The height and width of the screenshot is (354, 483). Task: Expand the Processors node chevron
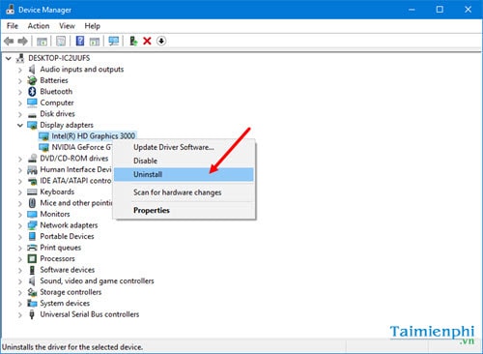pos(20,259)
